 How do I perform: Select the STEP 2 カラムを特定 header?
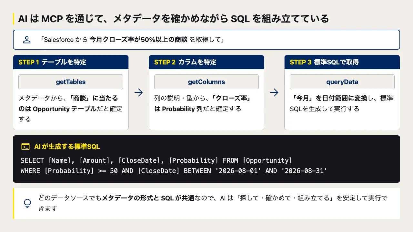click(x=206, y=62)
